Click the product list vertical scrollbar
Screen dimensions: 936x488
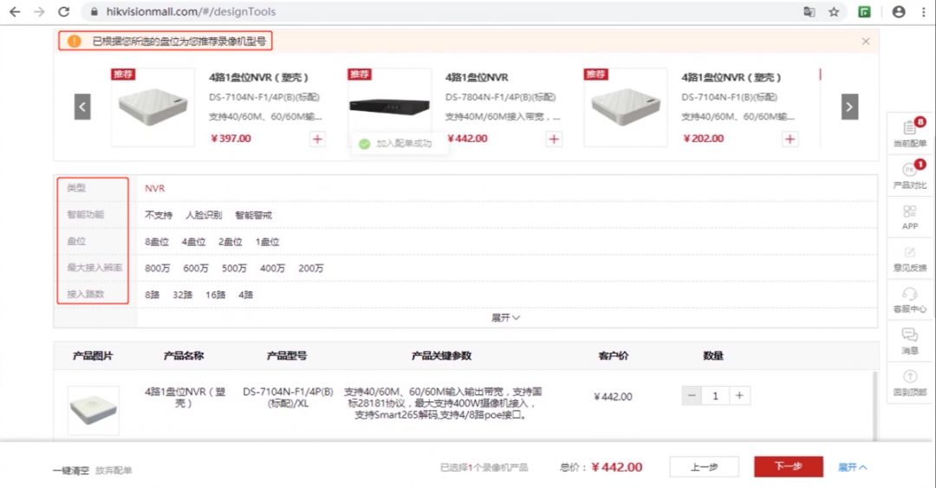click(875, 407)
